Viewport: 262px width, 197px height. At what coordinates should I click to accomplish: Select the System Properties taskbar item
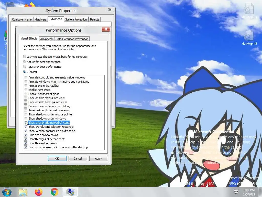[70, 192]
